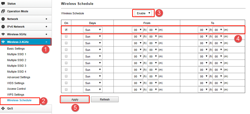This screenshot has width=250, height=114.
Task: Open the first row Days dropdown
Action: [x=93, y=30]
